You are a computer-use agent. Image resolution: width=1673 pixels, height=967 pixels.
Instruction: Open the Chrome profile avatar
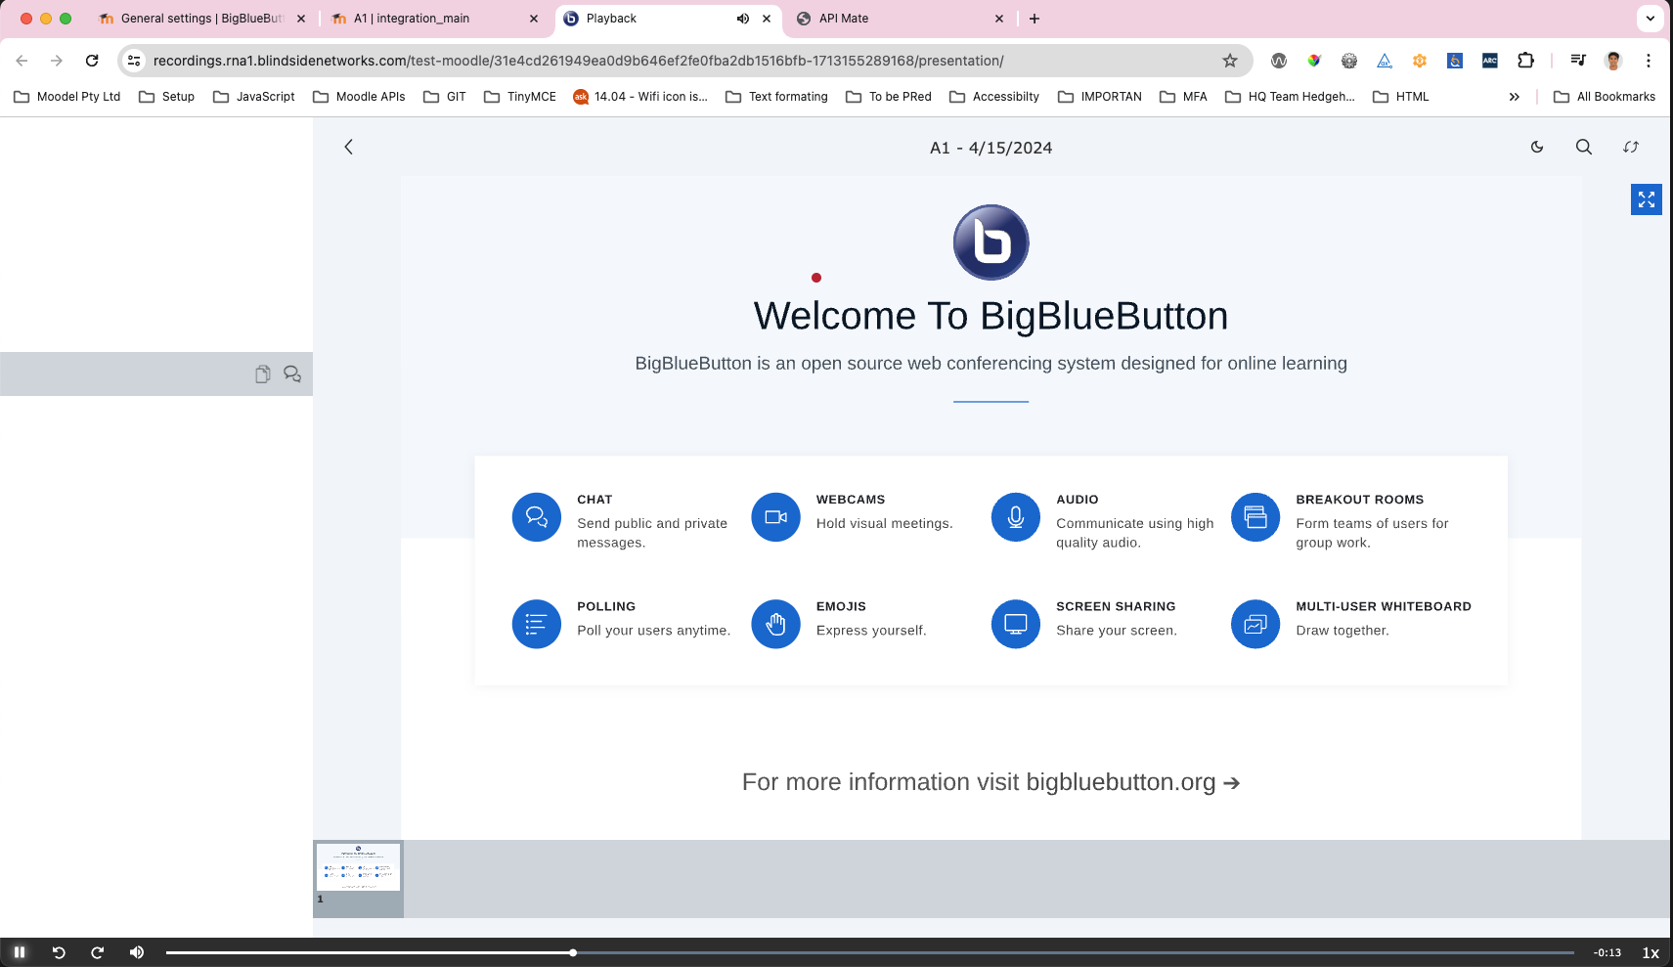coord(1613,61)
